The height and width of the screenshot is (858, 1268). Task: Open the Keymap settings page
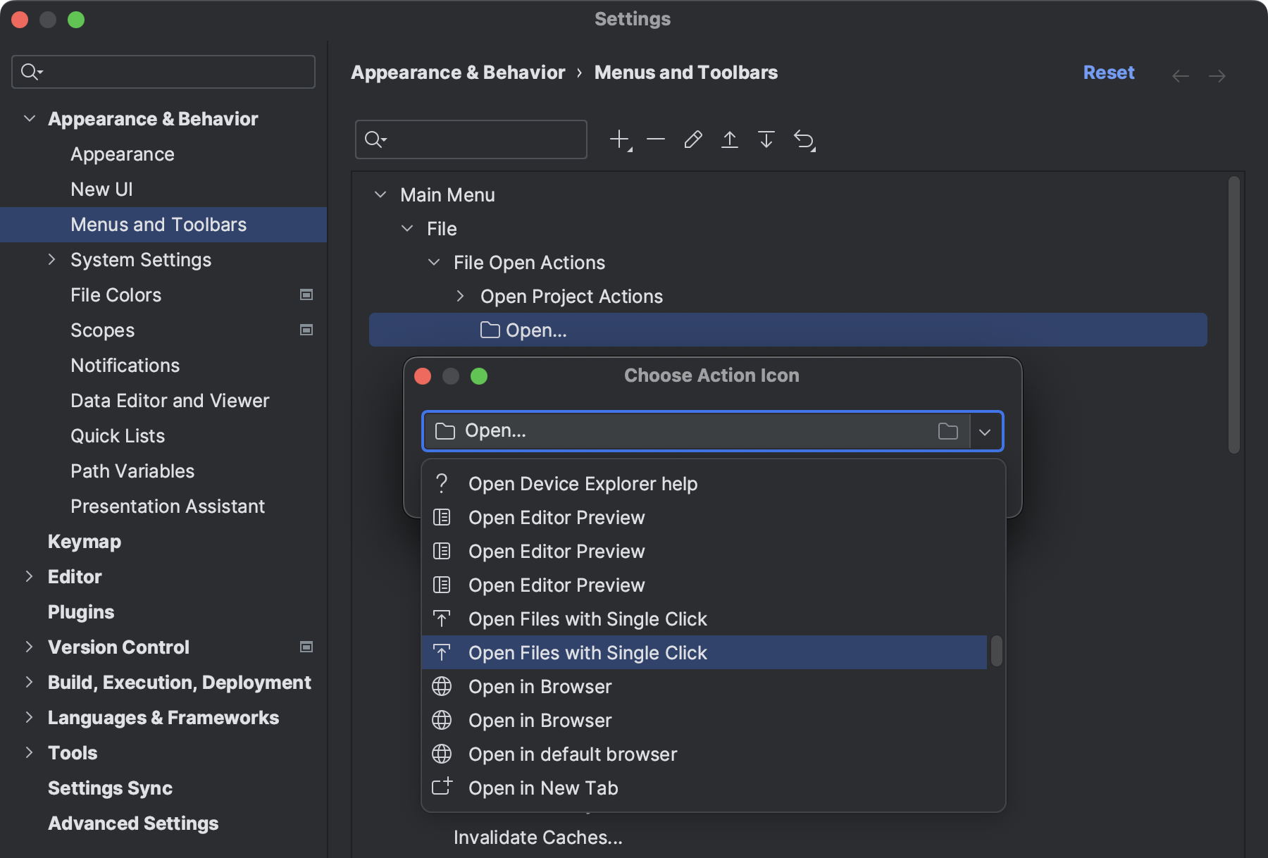point(85,541)
